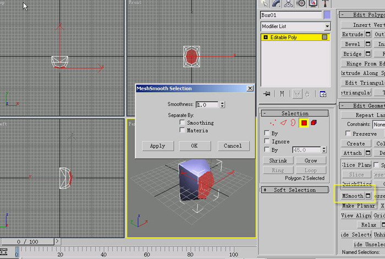Click the Make Planar button
The height and width of the screenshot is (259, 385).
(359, 206)
